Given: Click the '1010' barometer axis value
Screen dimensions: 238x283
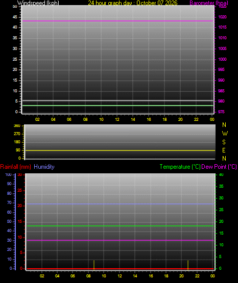Looking at the screenshot, I should point(222,38).
